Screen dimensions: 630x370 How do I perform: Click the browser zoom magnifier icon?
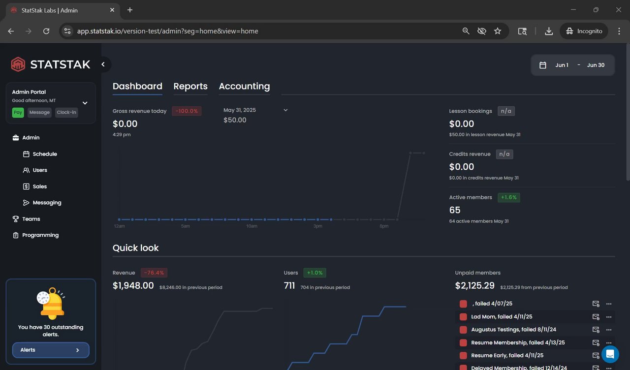click(x=466, y=31)
